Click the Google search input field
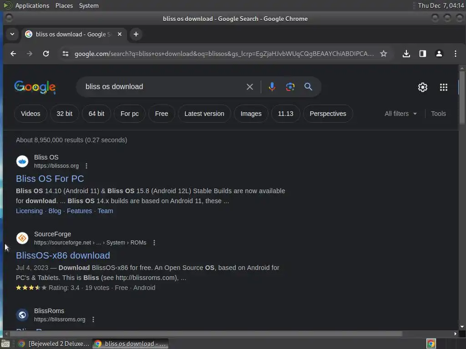 tap(163, 87)
